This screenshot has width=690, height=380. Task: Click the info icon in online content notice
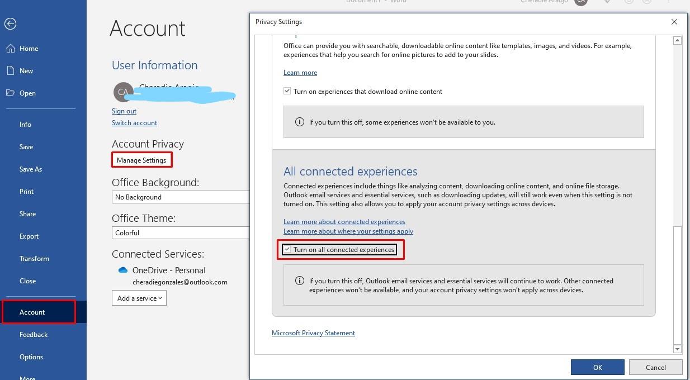(300, 122)
